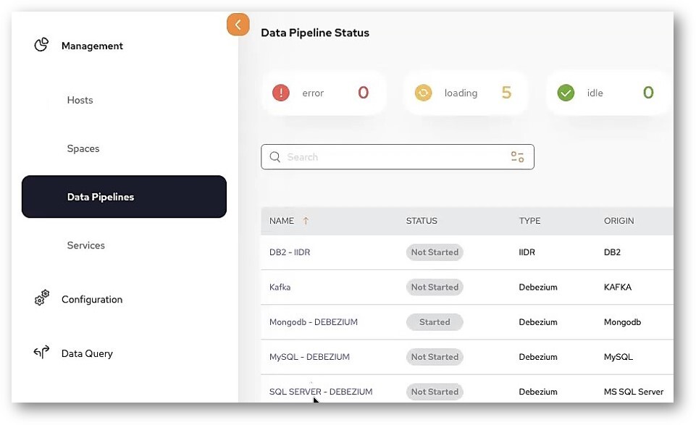This screenshot has width=696, height=425.
Task: Filter by the loading status card
Action: pyautogui.click(x=466, y=93)
